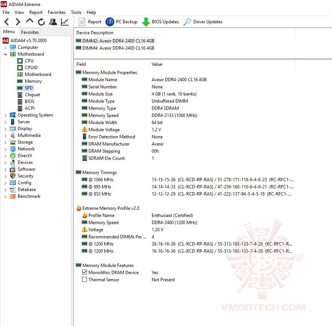332x326 pixels.
Task: Select the Module Name row
Action: [x=184, y=80]
